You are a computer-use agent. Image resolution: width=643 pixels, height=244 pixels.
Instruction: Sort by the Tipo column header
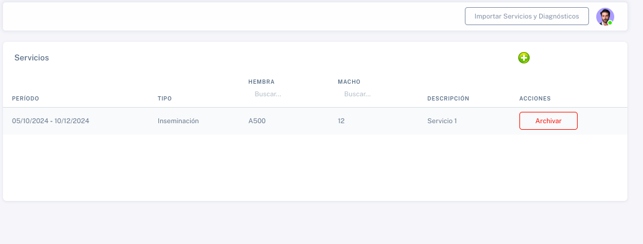165,99
